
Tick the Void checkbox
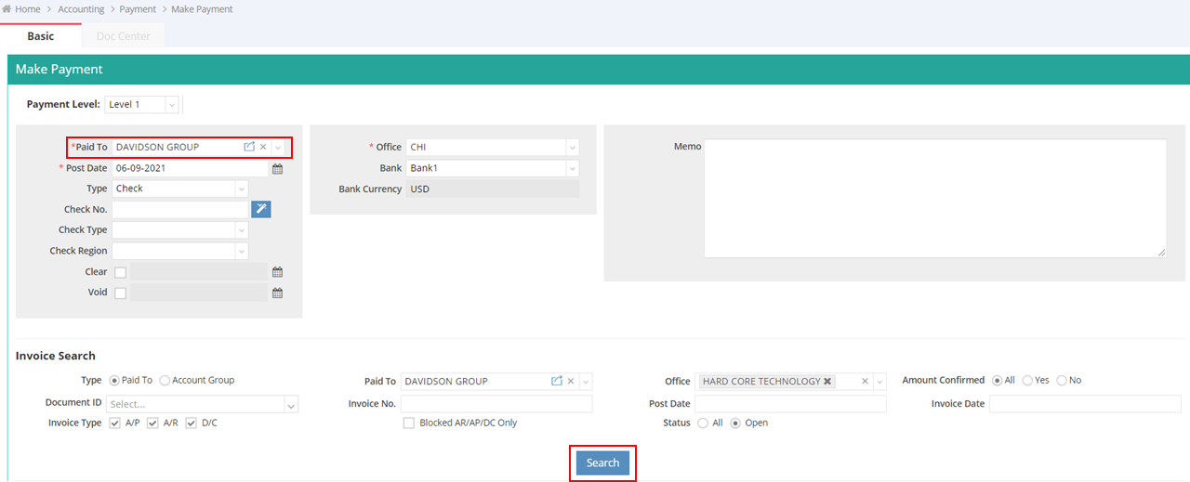click(x=120, y=293)
